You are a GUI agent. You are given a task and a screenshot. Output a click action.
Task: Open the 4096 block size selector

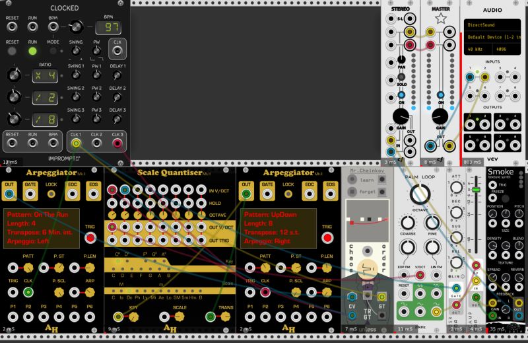click(506, 50)
